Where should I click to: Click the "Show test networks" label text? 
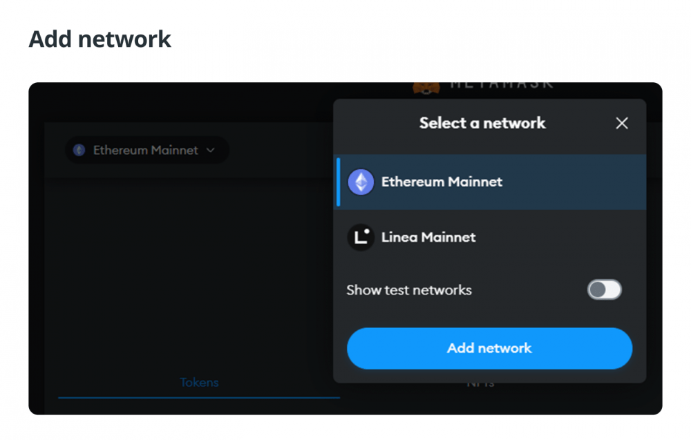click(409, 290)
